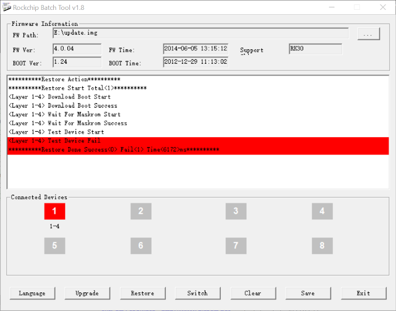Select the "Download Boot Success" log line

(x=198, y=106)
